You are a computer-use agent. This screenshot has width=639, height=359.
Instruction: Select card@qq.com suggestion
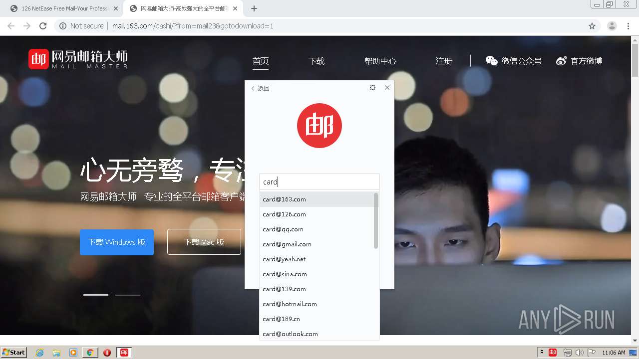[x=317, y=229]
